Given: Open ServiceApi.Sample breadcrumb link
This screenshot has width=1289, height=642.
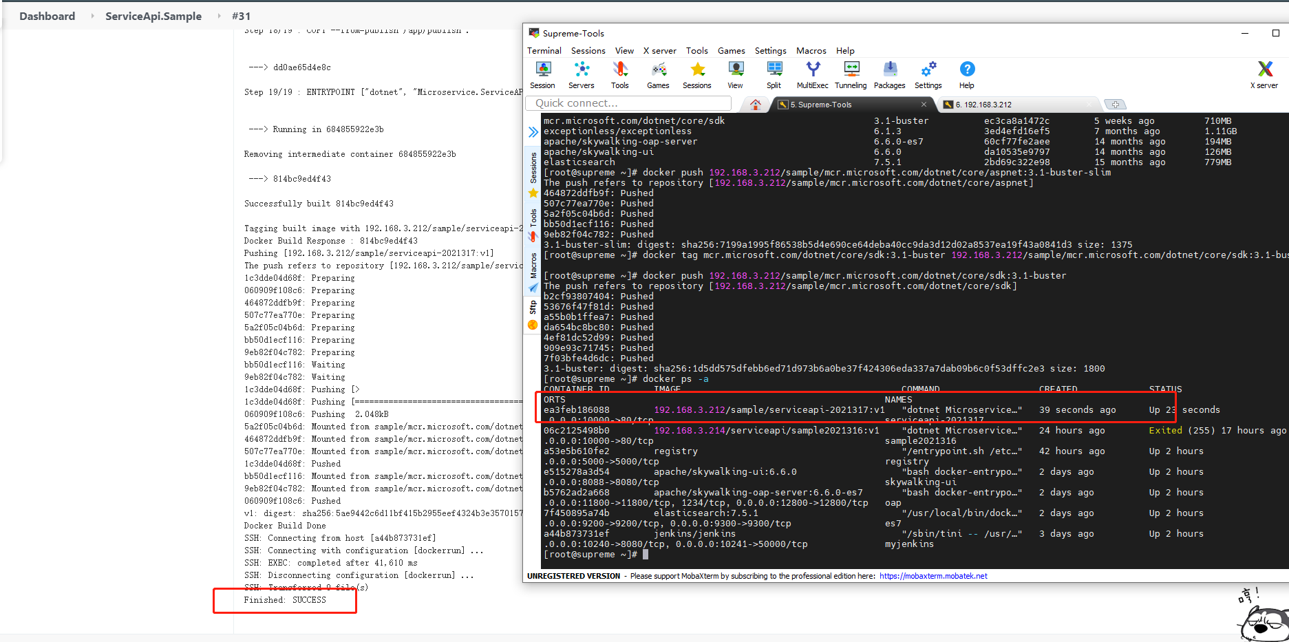Looking at the screenshot, I should click(x=153, y=16).
